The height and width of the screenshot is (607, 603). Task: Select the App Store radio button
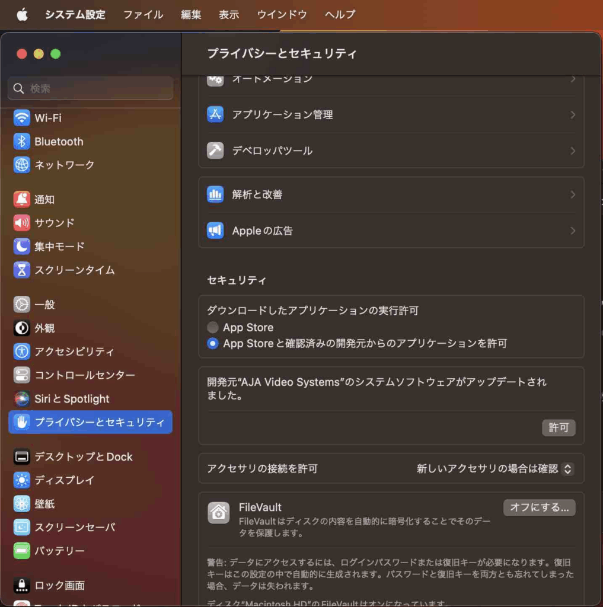click(213, 327)
